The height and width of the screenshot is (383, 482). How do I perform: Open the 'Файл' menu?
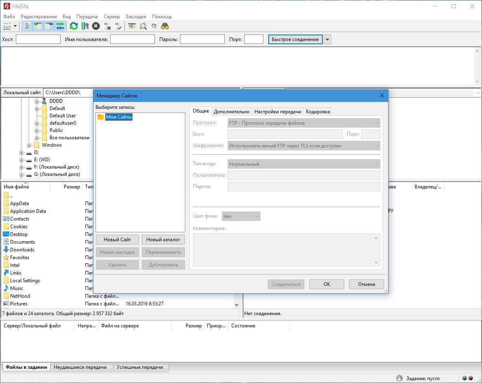(9, 17)
